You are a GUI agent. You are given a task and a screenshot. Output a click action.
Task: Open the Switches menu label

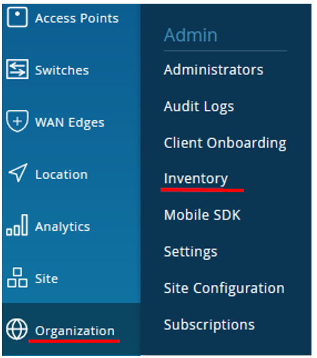[x=62, y=70]
